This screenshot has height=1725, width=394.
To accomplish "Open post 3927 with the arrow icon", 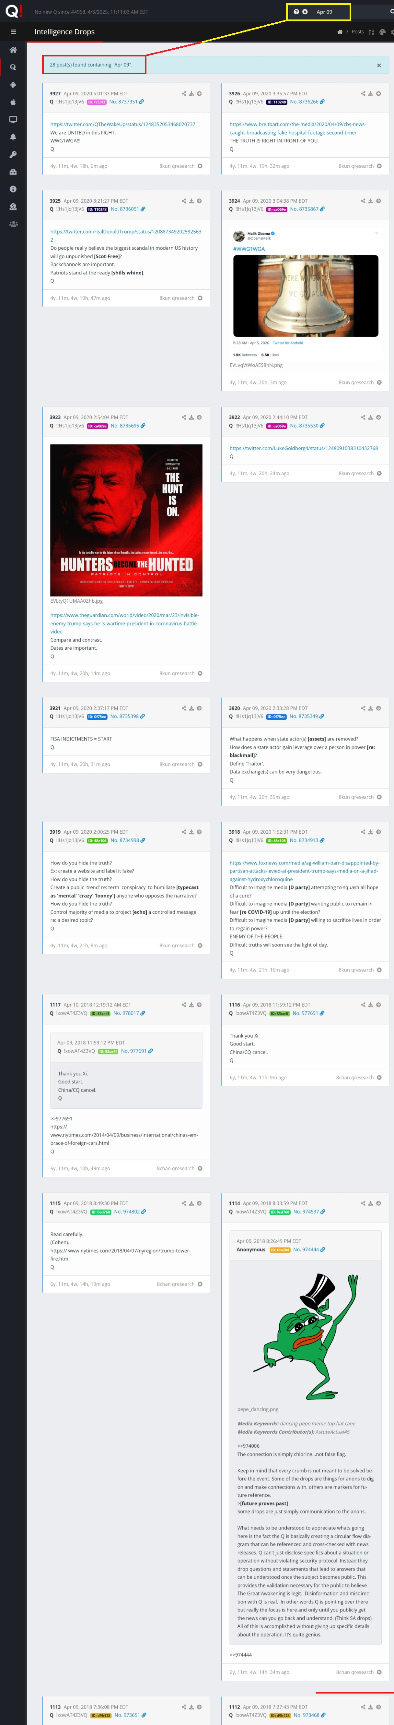I will click(x=199, y=94).
